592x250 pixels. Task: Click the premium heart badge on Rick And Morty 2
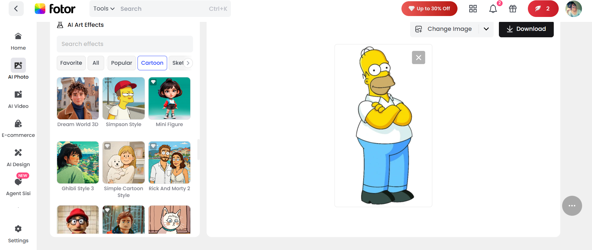pyautogui.click(x=153, y=146)
